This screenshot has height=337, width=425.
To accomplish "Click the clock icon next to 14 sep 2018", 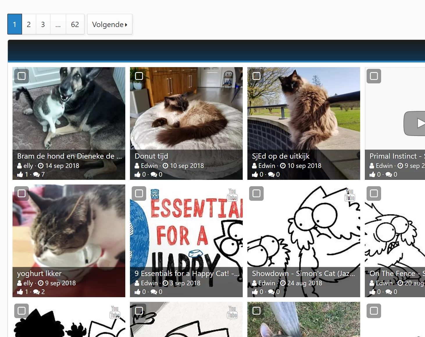I will [x=41, y=166].
